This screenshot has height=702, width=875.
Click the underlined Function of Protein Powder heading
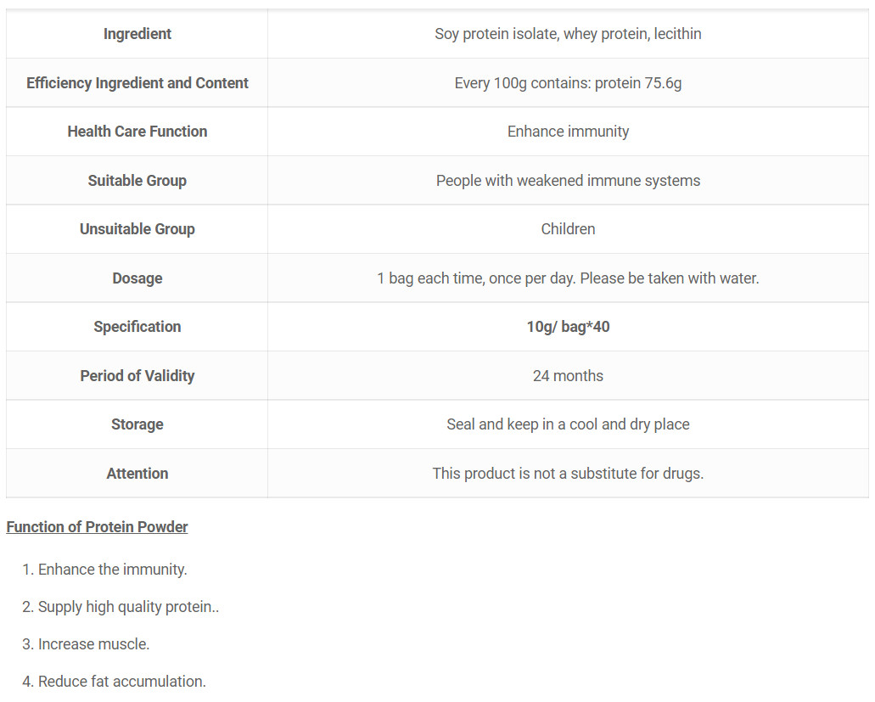coord(97,527)
